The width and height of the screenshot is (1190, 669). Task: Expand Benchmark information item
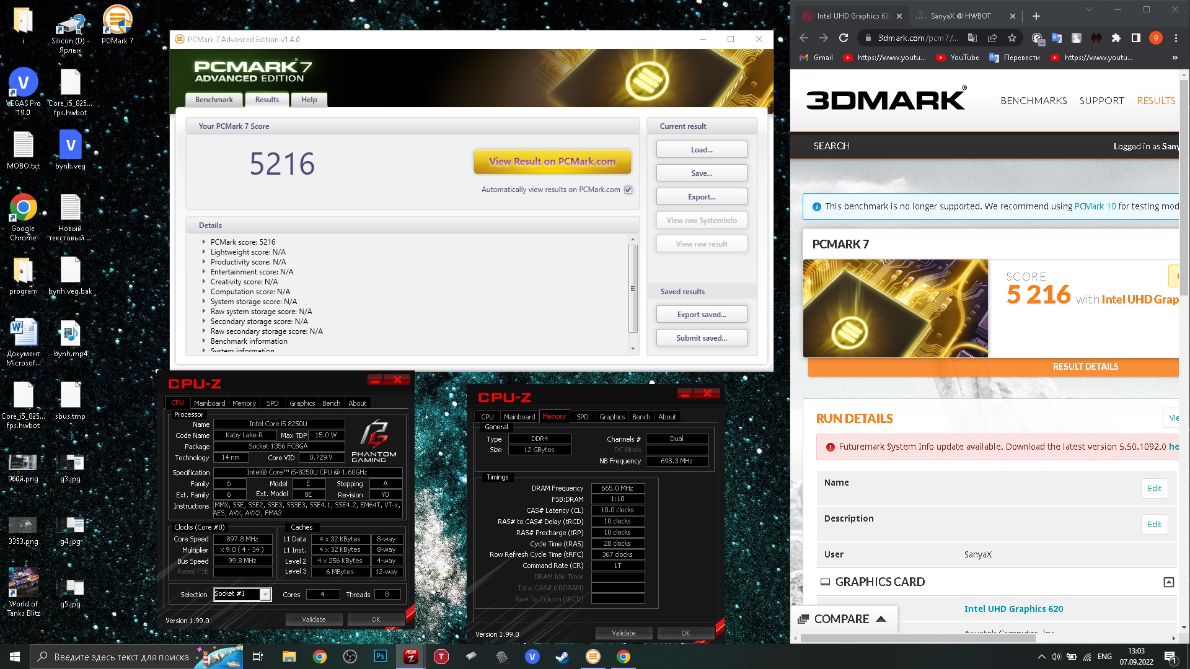click(203, 341)
